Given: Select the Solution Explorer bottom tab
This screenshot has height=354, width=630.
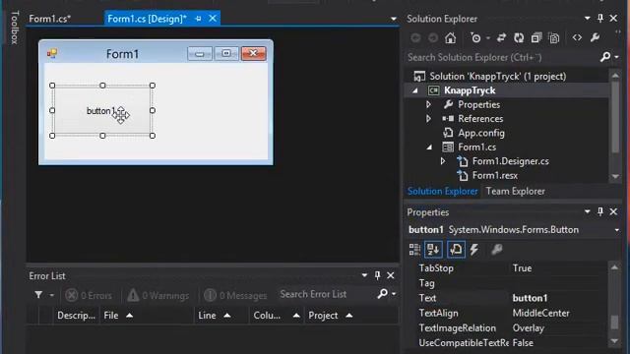Looking at the screenshot, I should pos(442,191).
